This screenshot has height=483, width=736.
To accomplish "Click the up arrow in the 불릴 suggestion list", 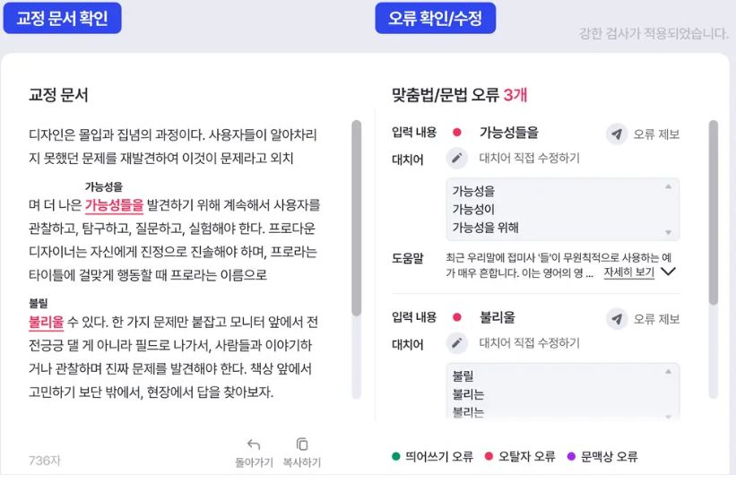I will tap(668, 372).
